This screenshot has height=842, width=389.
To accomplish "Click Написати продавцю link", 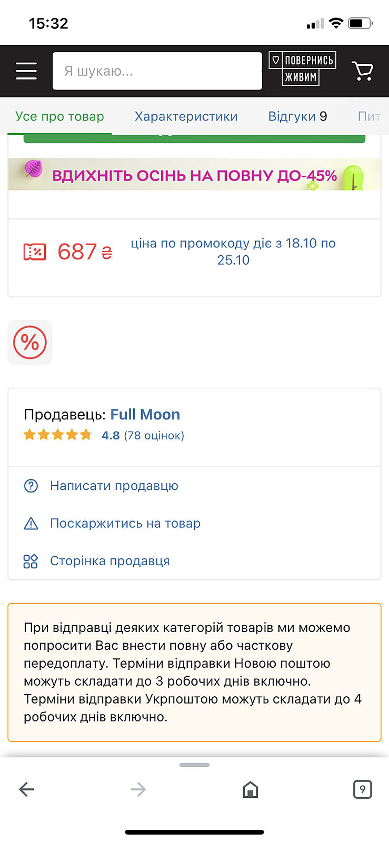I will coord(114,486).
